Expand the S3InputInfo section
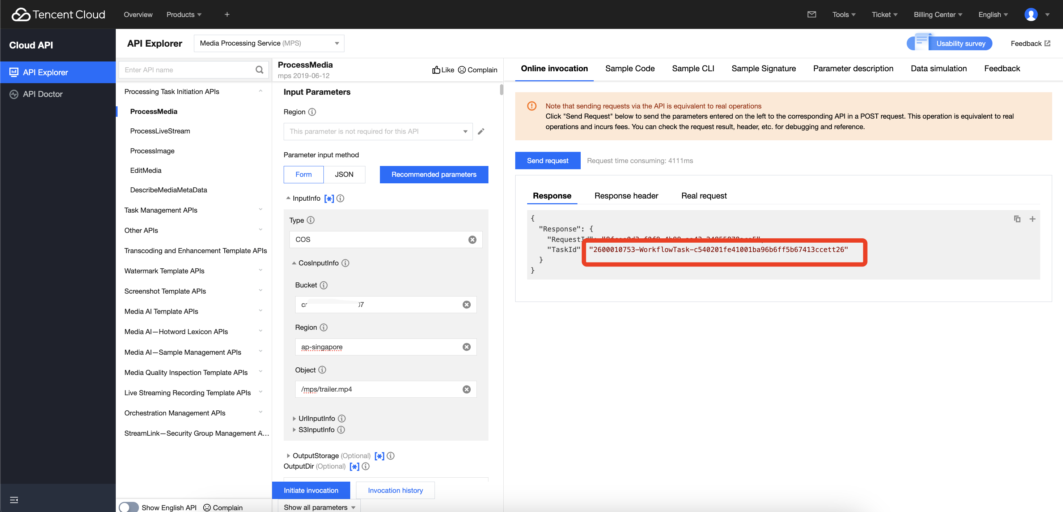1063x512 pixels. [294, 430]
